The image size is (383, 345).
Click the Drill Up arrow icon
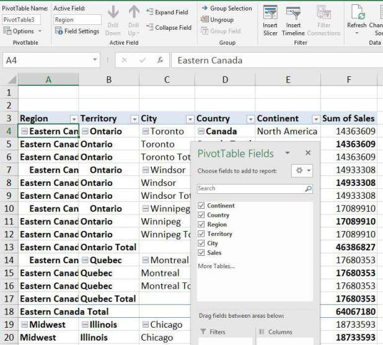(x=134, y=12)
